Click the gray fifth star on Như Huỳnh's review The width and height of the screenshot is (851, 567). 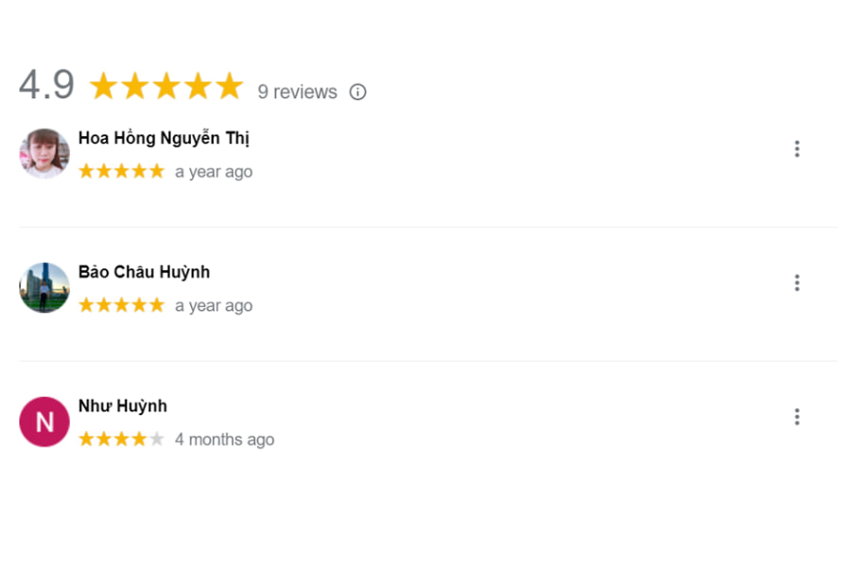point(157,439)
